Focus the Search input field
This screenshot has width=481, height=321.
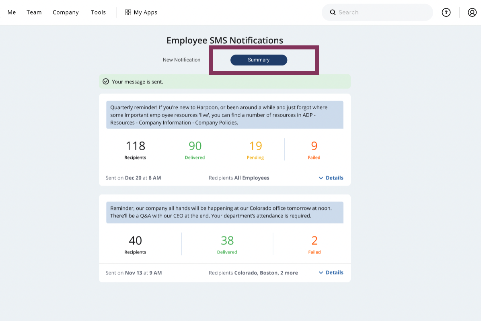click(x=377, y=12)
